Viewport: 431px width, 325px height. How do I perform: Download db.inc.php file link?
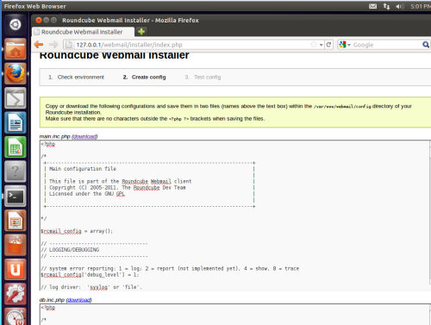pos(79,300)
